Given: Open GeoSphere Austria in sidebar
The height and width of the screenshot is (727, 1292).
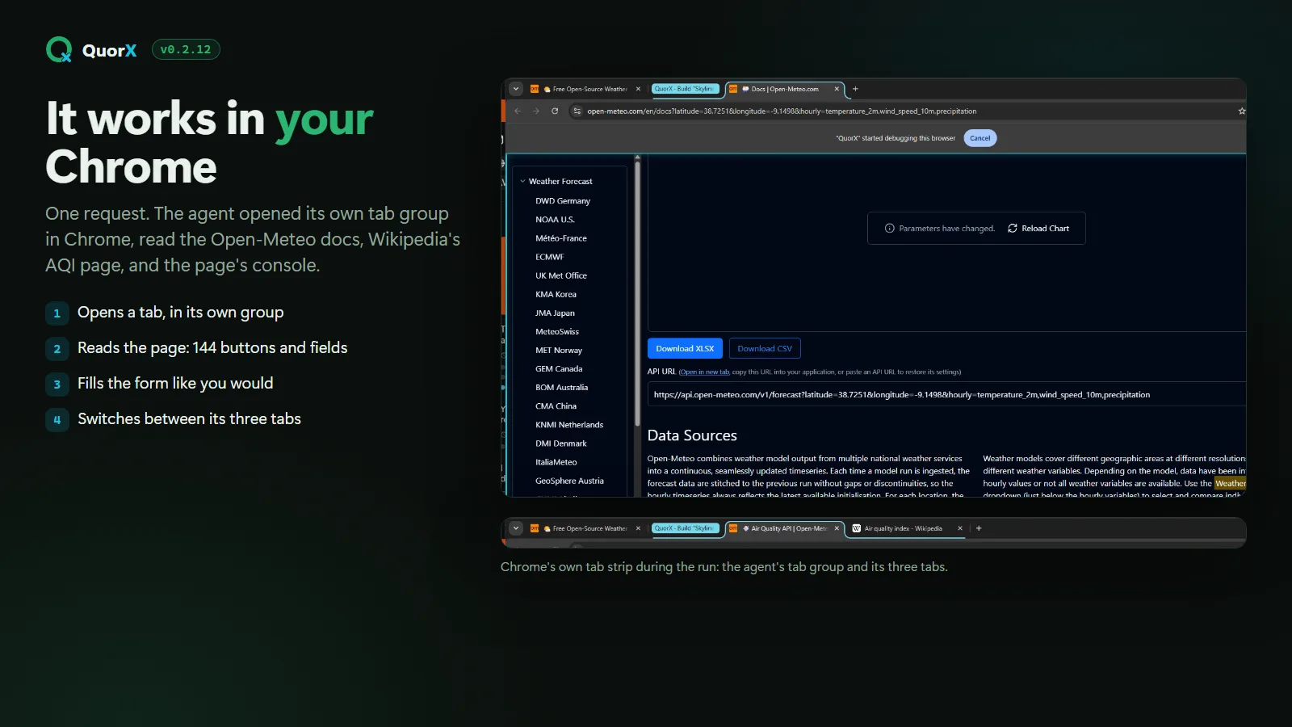Looking at the screenshot, I should click(x=569, y=481).
